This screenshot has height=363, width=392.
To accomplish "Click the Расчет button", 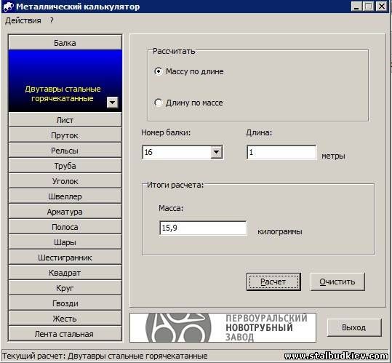I will (x=273, y=282).
